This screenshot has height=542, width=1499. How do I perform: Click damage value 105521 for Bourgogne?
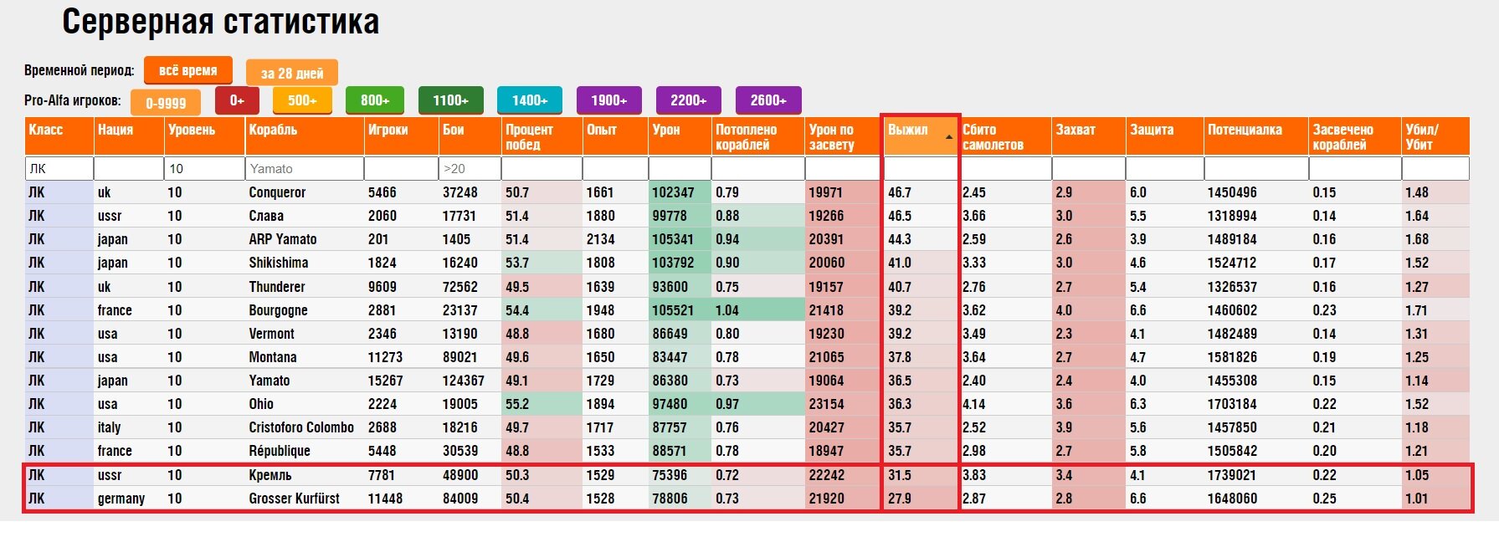(673, 310)
